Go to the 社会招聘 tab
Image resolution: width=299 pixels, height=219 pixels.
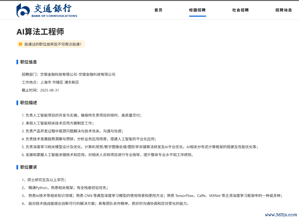coord(241,10)
